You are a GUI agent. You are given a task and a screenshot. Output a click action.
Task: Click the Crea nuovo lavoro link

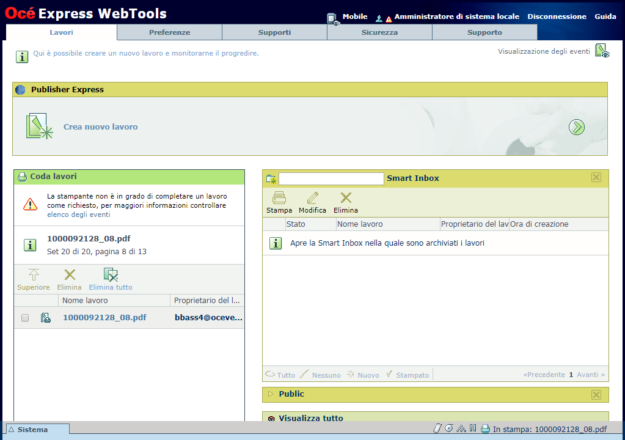(100, 127)
